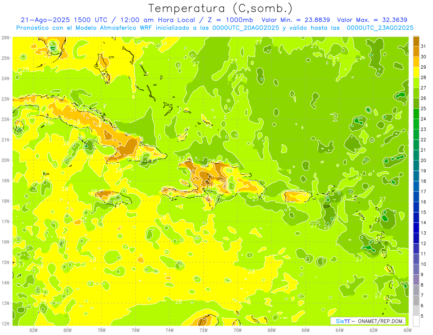Click gray legend swatch between 6 and 7
433x335 pixels.
click(x=416, y=301)
